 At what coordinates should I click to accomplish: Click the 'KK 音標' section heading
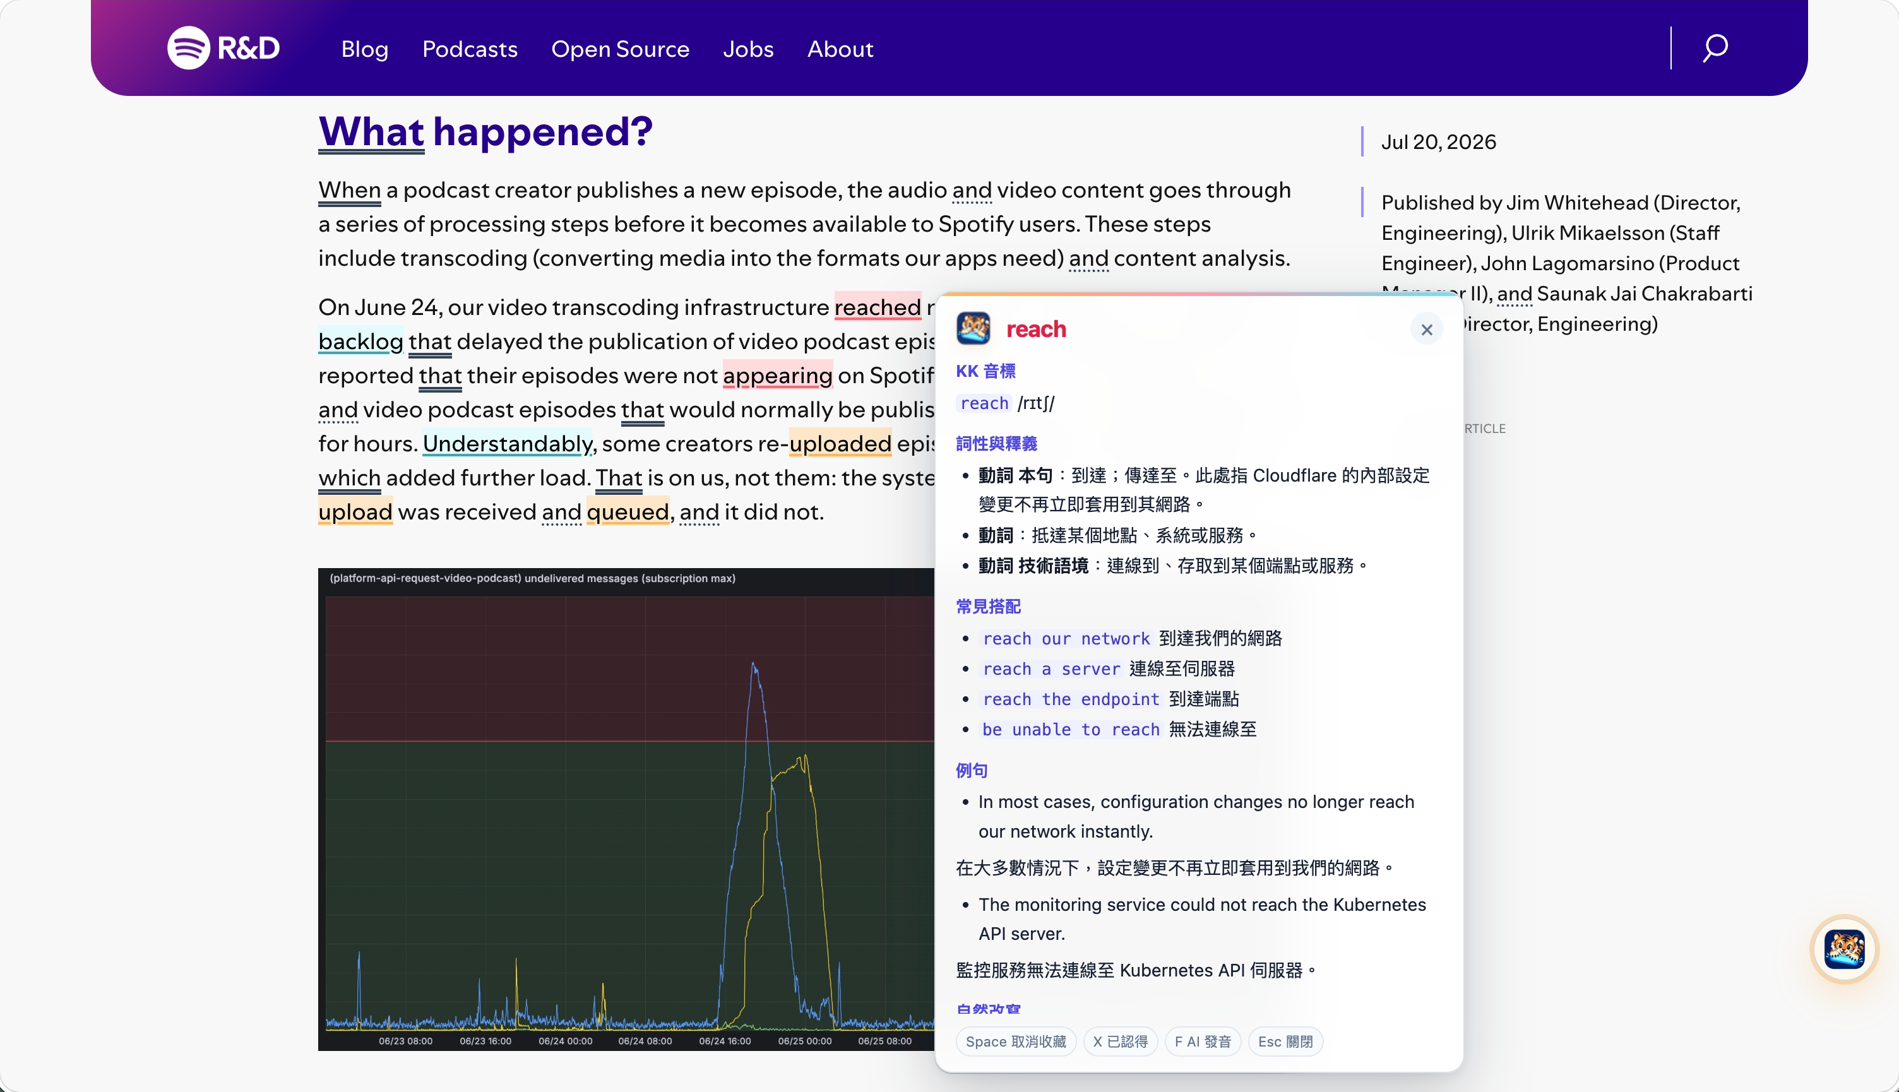pos(985,371)
